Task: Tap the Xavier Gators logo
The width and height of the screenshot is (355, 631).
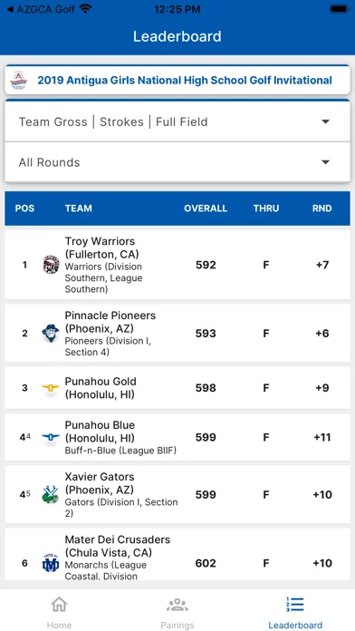Action: pos(50,495)
